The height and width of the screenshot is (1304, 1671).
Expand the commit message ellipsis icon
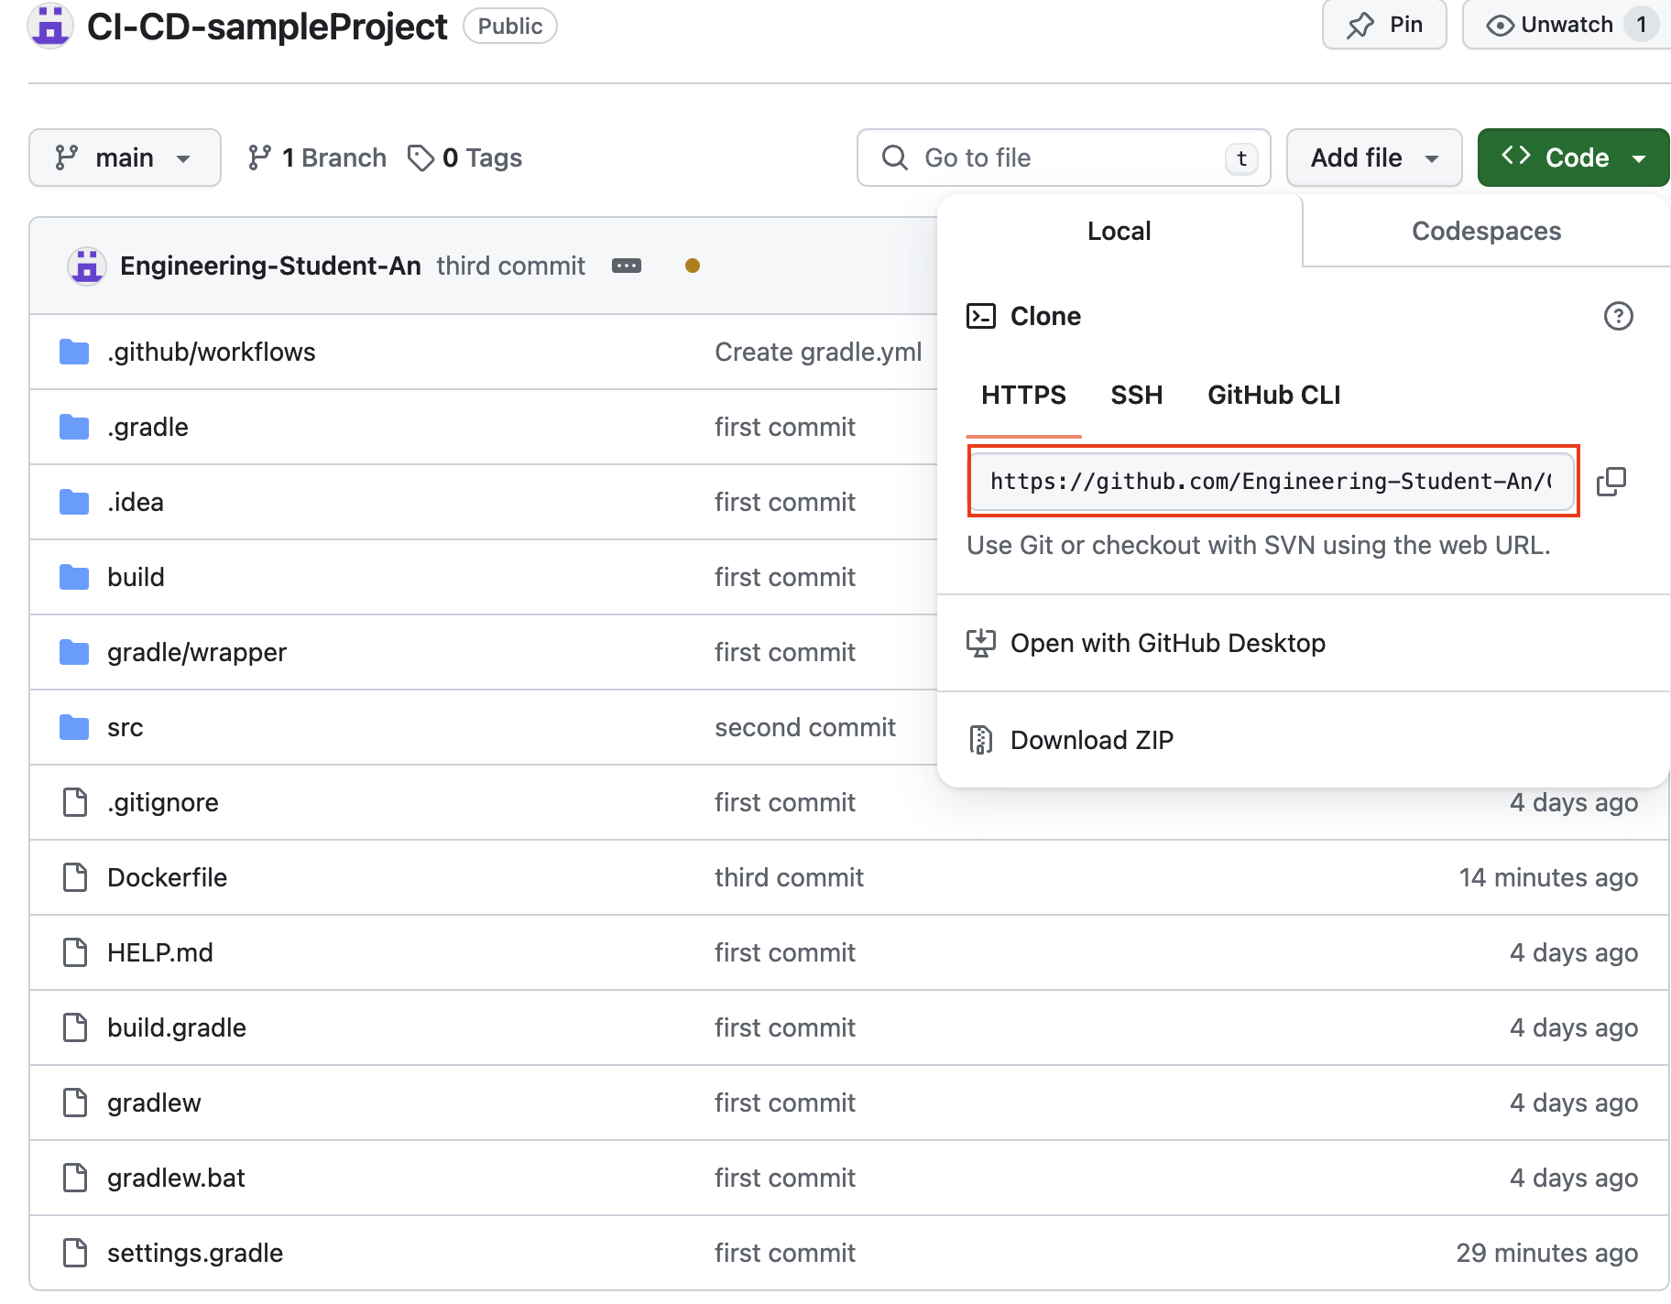[x=627, y=266]
